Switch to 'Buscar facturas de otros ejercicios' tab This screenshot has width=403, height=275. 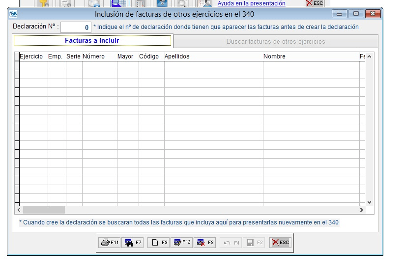tap(276, 41)
